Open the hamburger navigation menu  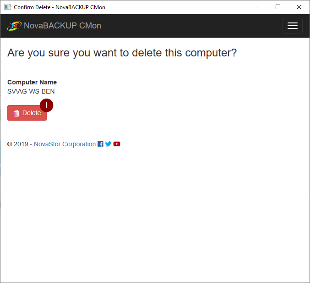tap(293, 26)
